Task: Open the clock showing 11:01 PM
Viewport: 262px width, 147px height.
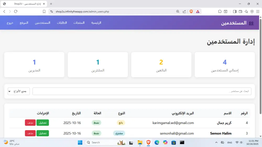Action: pos(252,142)
